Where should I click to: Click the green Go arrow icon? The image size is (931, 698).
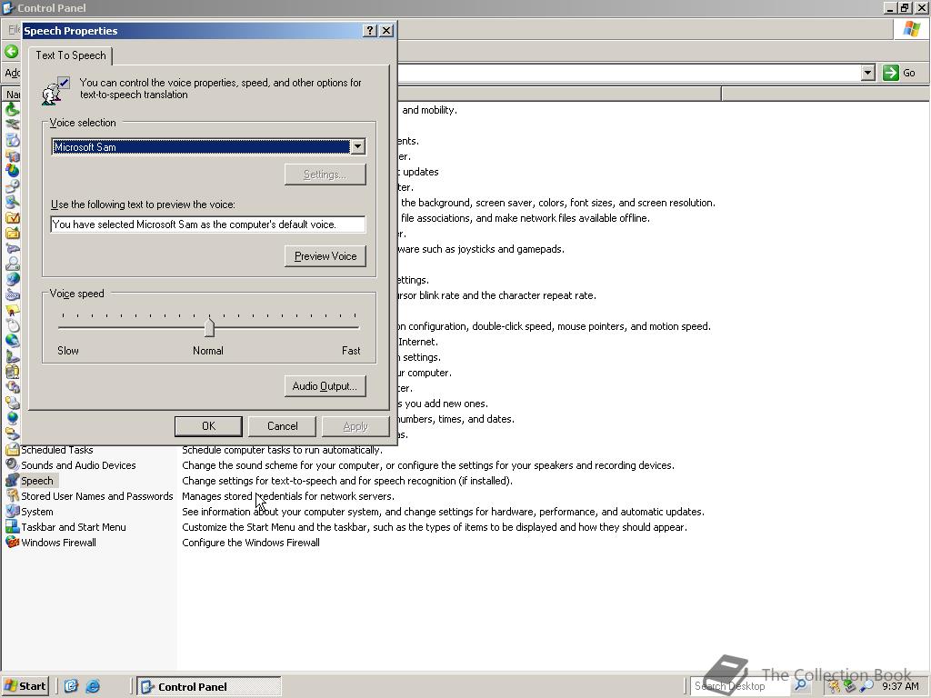tap(890, 73)
